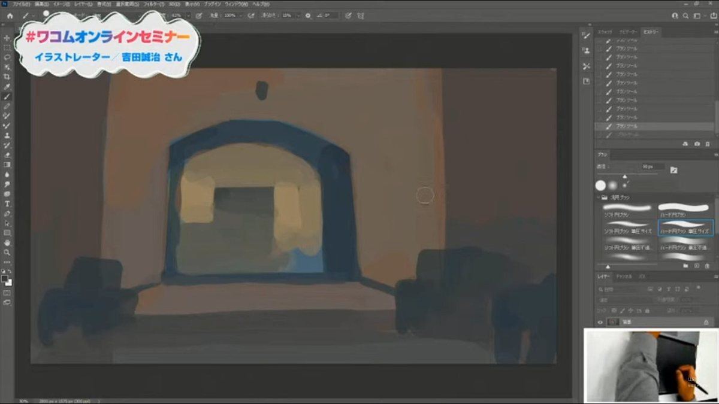Select the Blur tool
This screenshot has width=719, height=404.
click(x=7, y=174)
